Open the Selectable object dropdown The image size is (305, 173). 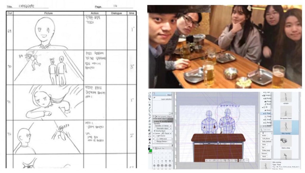(163, 128)
